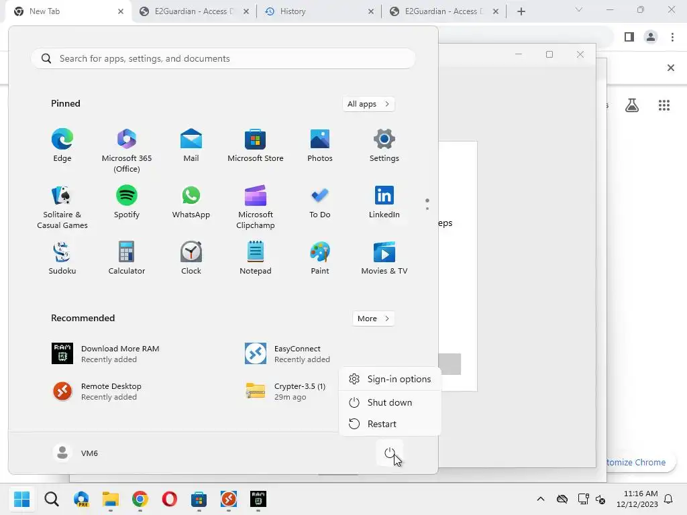The height and width of the screenshot is (515, 687).
Task: Open the notifications bell
Action: click(669, 499)
